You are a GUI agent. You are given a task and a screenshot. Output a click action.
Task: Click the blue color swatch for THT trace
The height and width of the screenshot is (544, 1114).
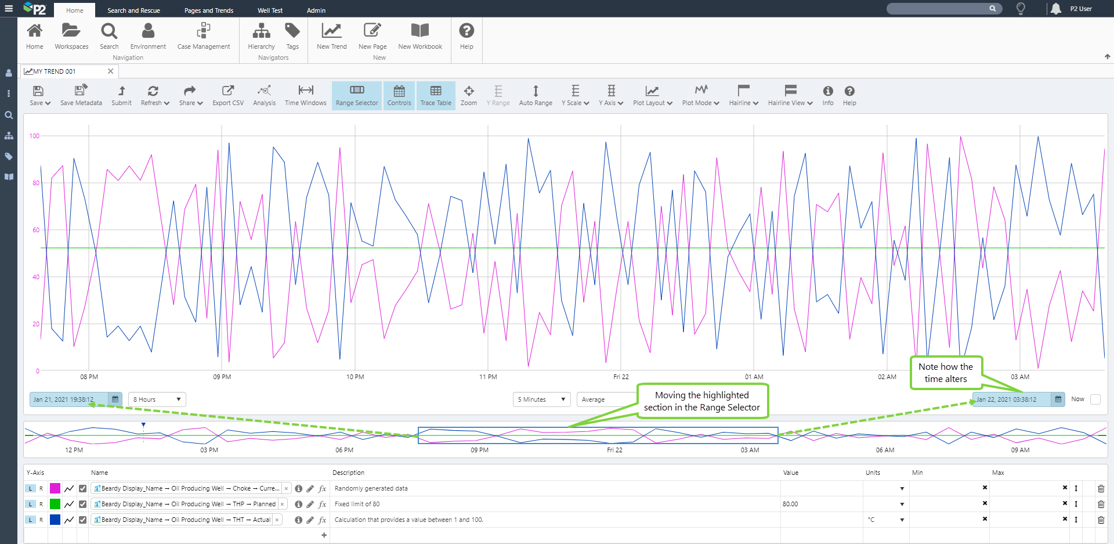(55, 520)
